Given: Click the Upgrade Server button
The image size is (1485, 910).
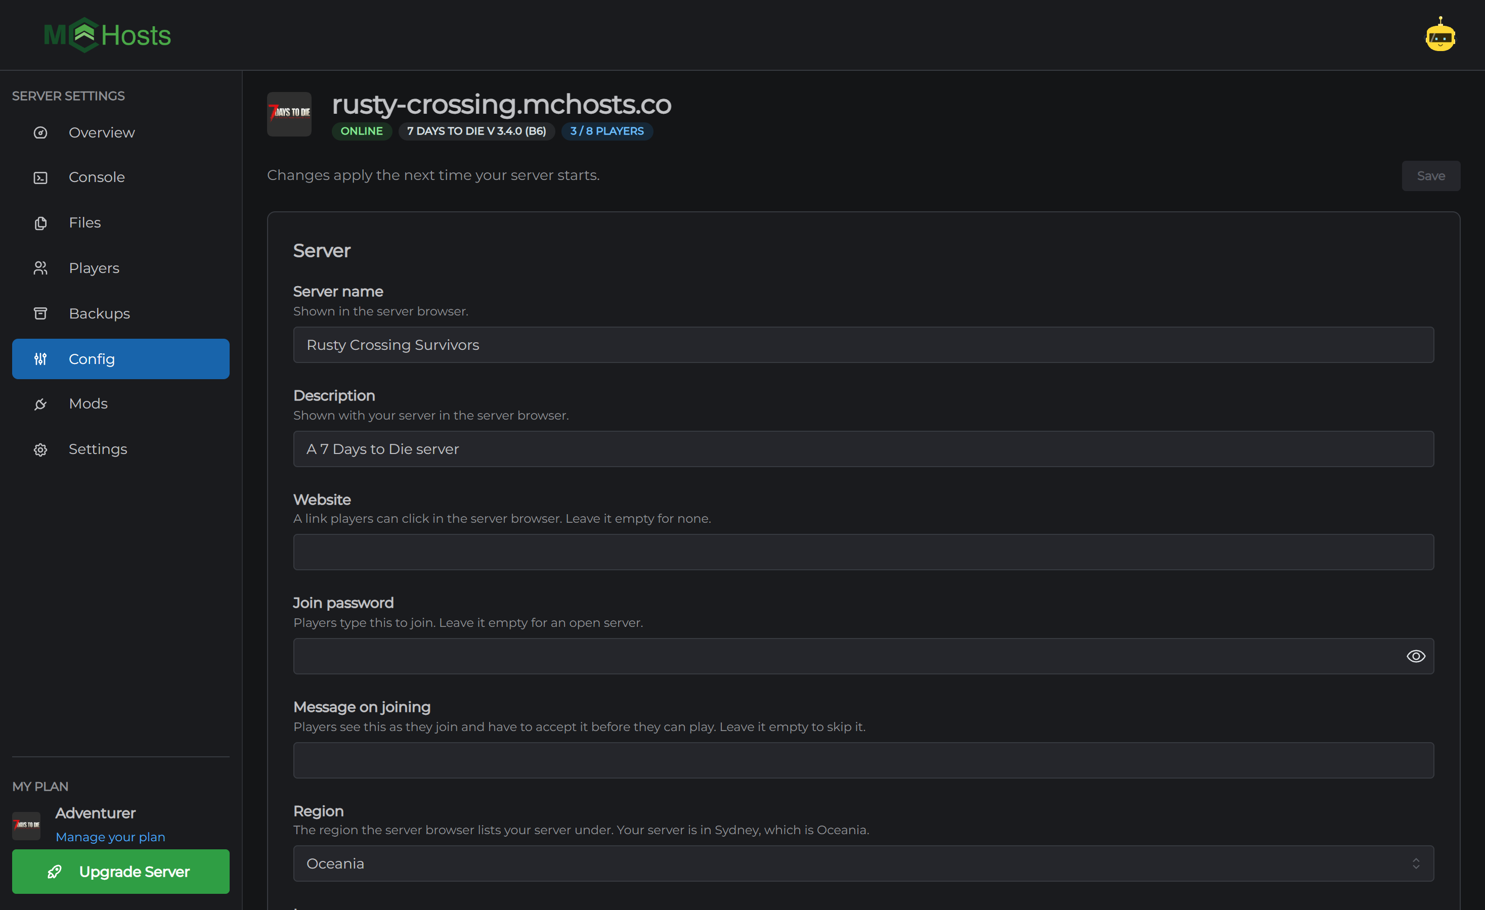Looking at the screenshot, I should 120,872.
